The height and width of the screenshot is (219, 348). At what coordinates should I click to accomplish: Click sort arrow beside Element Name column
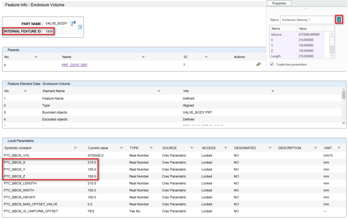(x=159, y=91)
